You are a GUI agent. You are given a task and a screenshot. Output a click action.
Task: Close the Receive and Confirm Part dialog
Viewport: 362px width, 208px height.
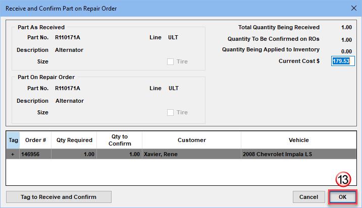coord(352,8)
